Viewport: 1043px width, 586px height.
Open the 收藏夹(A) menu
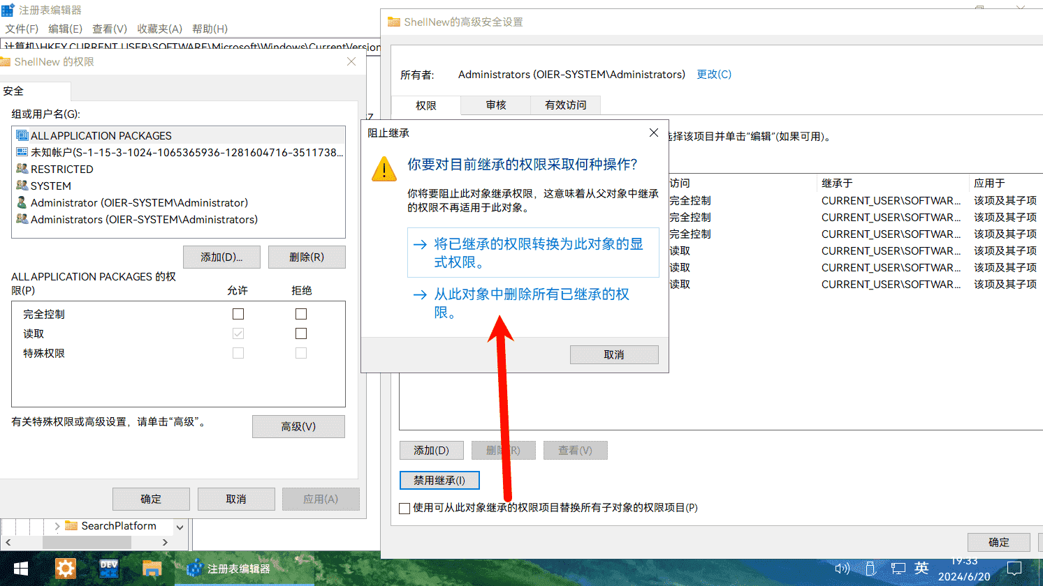pos(159,29)
